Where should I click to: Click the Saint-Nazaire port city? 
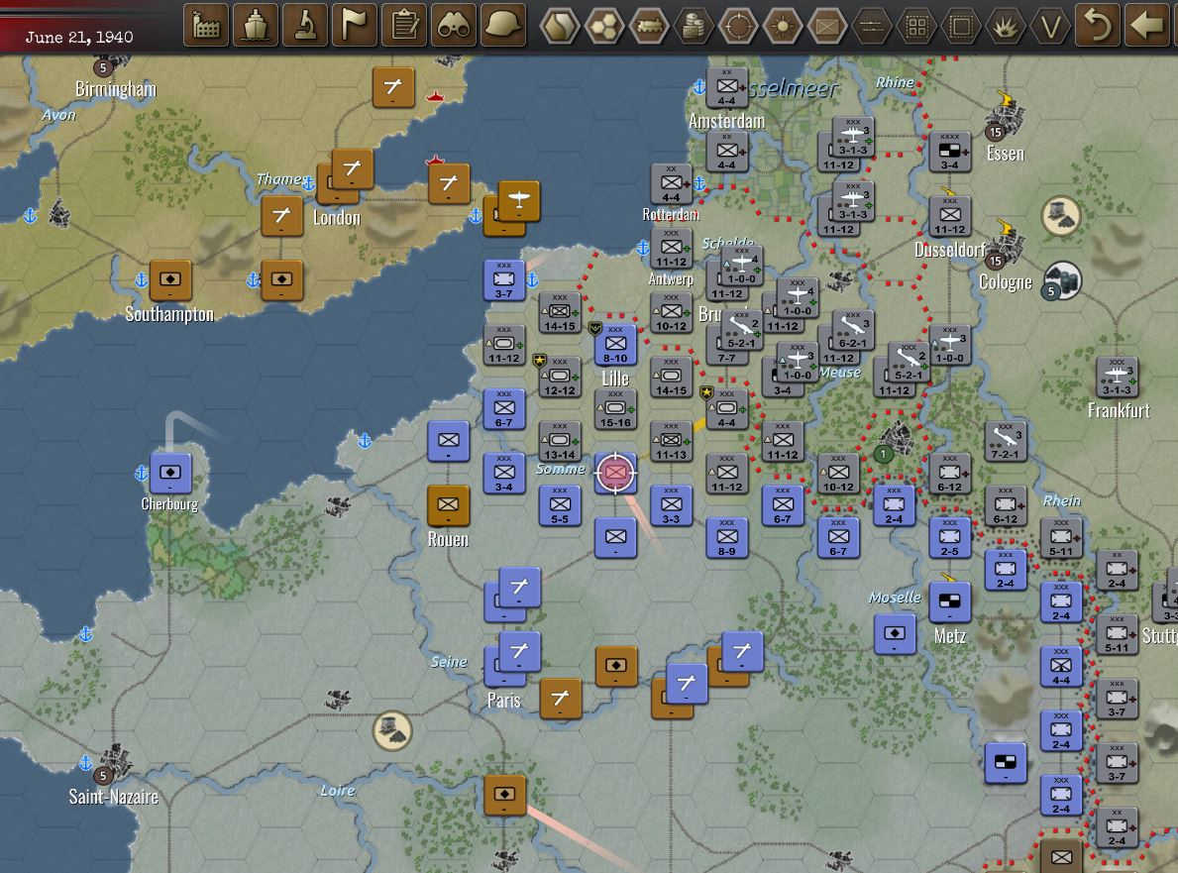[x=113, y=764]
